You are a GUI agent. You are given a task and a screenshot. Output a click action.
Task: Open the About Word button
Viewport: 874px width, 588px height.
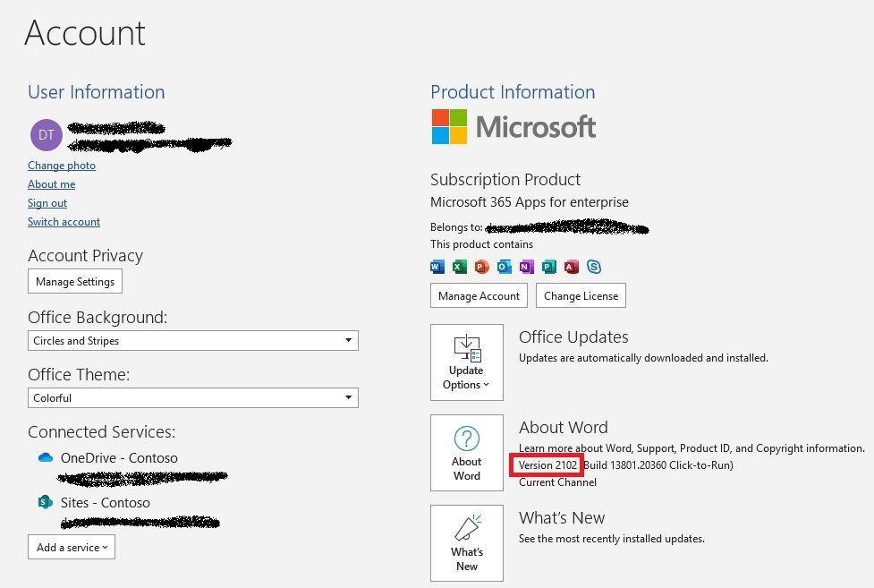(467, 453)
